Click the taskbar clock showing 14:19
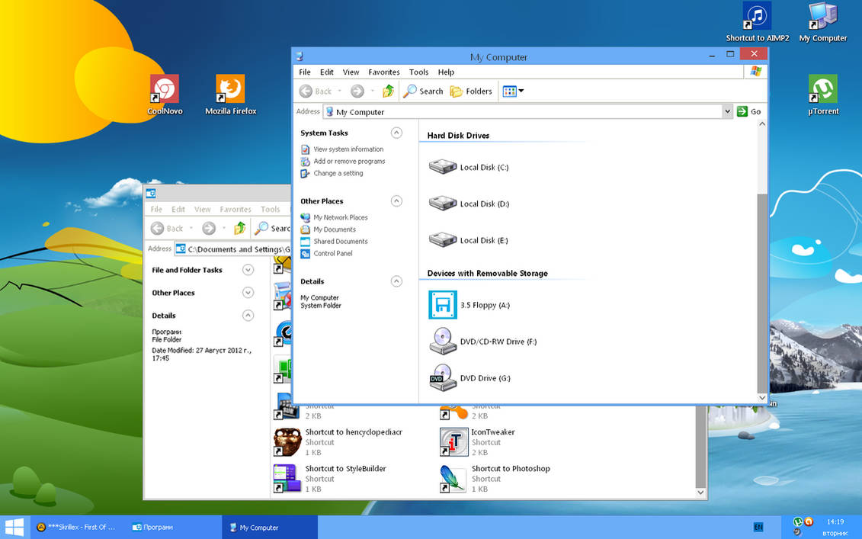862x539 pixels. click(x=835, y=521)
